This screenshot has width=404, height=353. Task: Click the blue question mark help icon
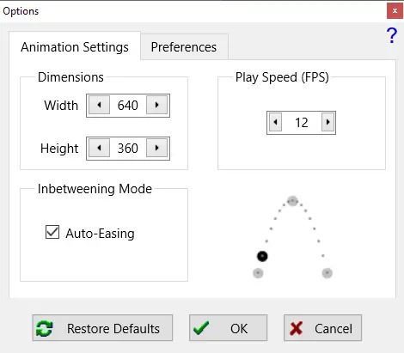click(x=392, y=35)
